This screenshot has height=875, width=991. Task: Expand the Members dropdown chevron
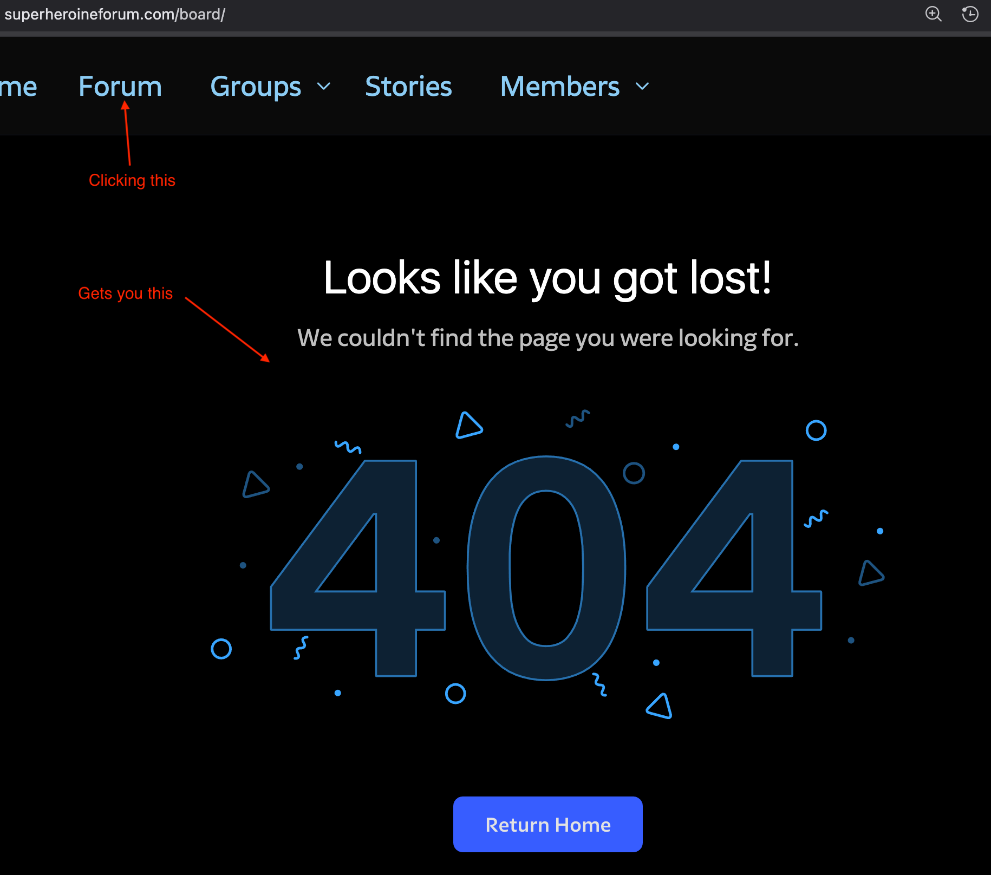642,87
